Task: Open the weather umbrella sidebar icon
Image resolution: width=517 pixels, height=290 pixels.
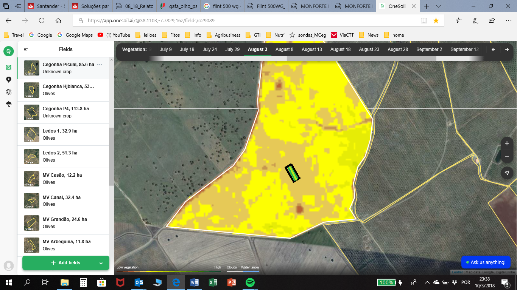Action: (8, 104)
